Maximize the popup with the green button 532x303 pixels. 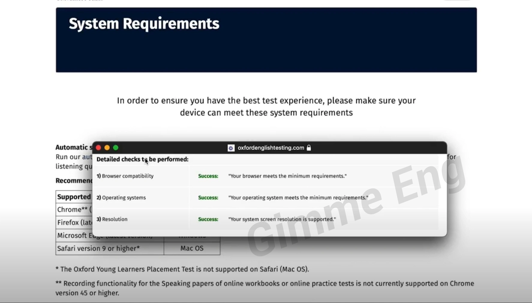pyautogui.click(x=116, y=148)
